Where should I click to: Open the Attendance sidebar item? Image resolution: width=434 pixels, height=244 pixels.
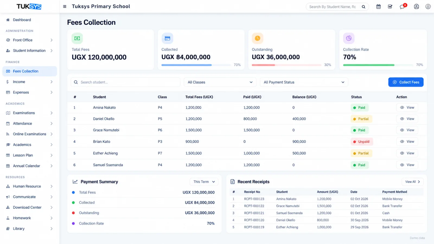click(30, 123)
